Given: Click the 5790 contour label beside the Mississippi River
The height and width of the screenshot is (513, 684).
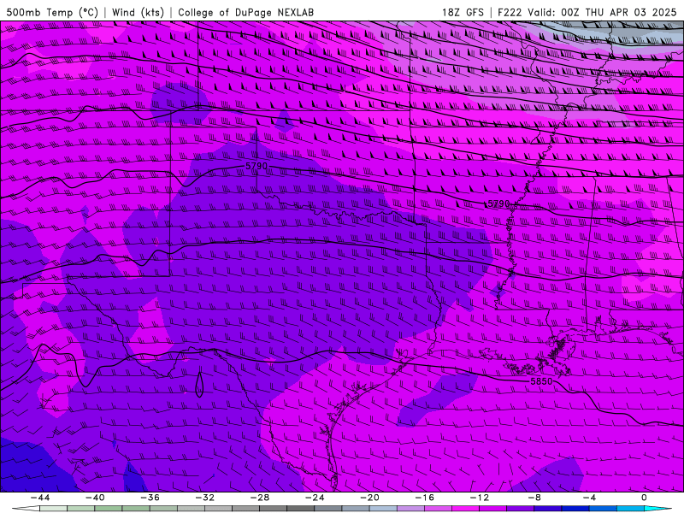Looking at the screenshot, I should (498, 203).
